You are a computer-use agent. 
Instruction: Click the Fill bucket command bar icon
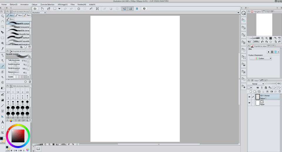[x=91, y=8]
